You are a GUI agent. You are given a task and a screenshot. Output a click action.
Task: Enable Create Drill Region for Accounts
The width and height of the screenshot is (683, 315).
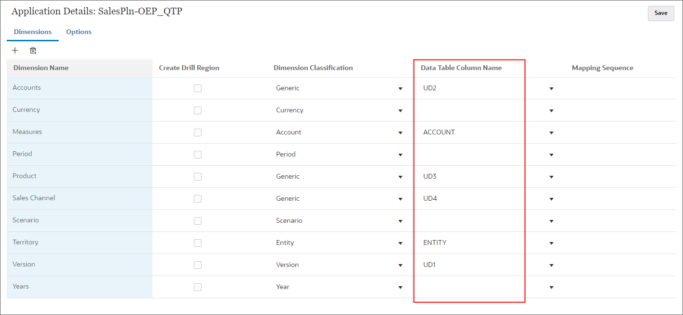coord(198,88)
